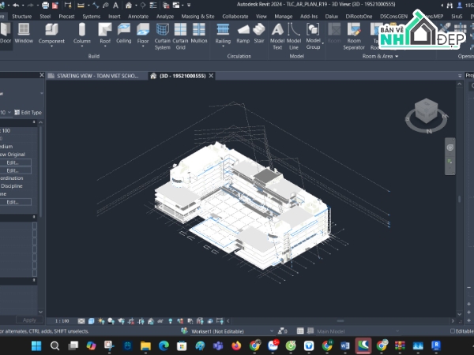Open File Explorer from taskbar
Viewport: 474px width, 355px height.
145,346
